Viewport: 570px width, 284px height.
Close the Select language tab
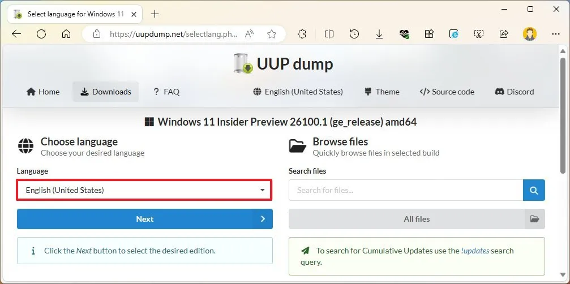point(134,15)
